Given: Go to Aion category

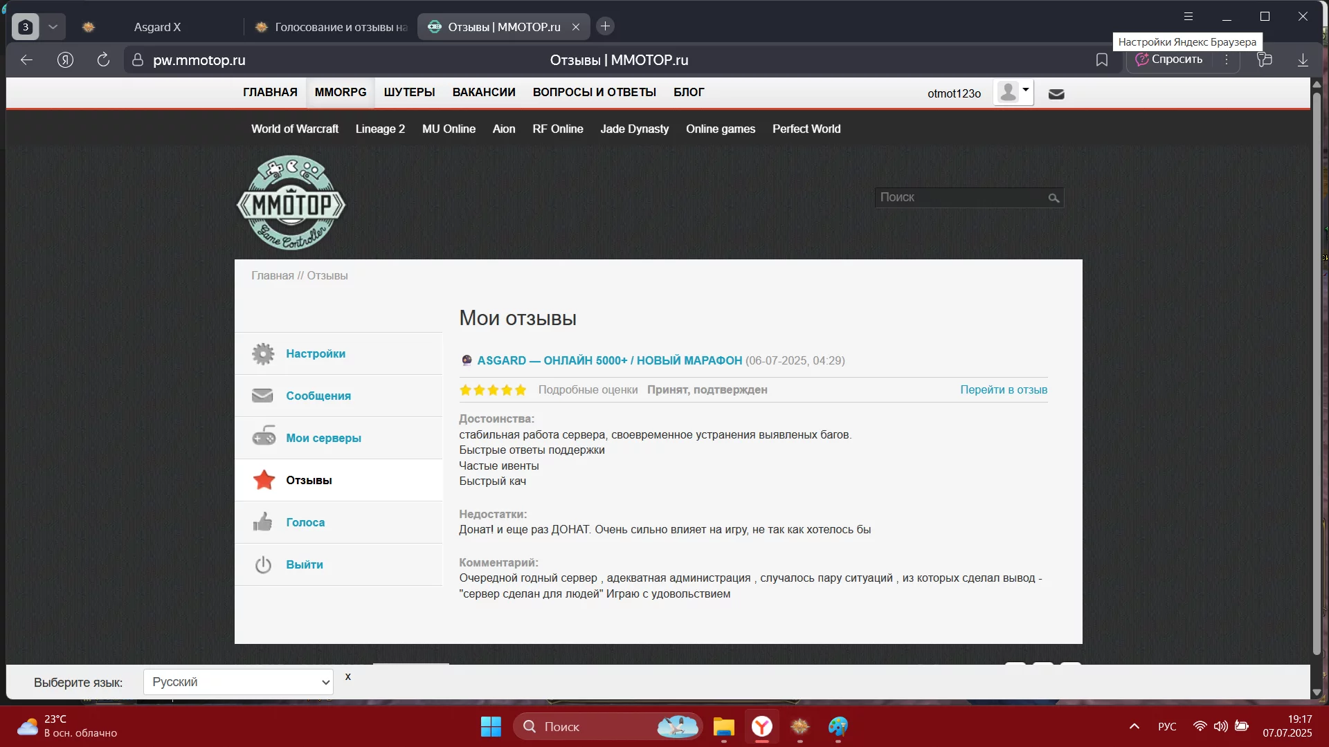Looking at the screenshot, I should click(504, 129).
